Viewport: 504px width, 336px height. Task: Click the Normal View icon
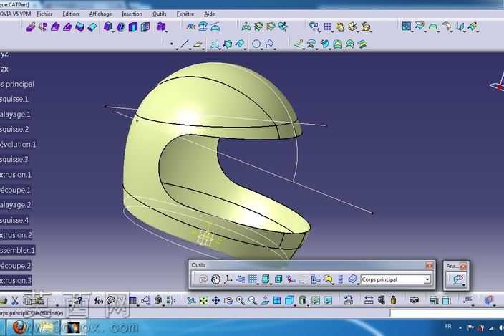tap(265, 301)
